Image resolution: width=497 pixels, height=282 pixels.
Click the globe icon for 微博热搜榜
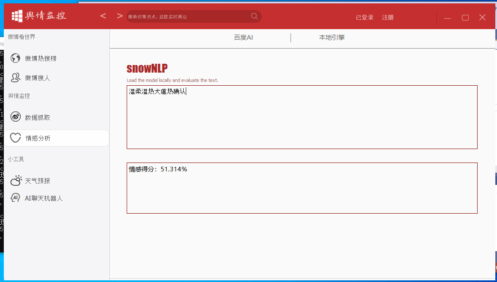(15, 58)
